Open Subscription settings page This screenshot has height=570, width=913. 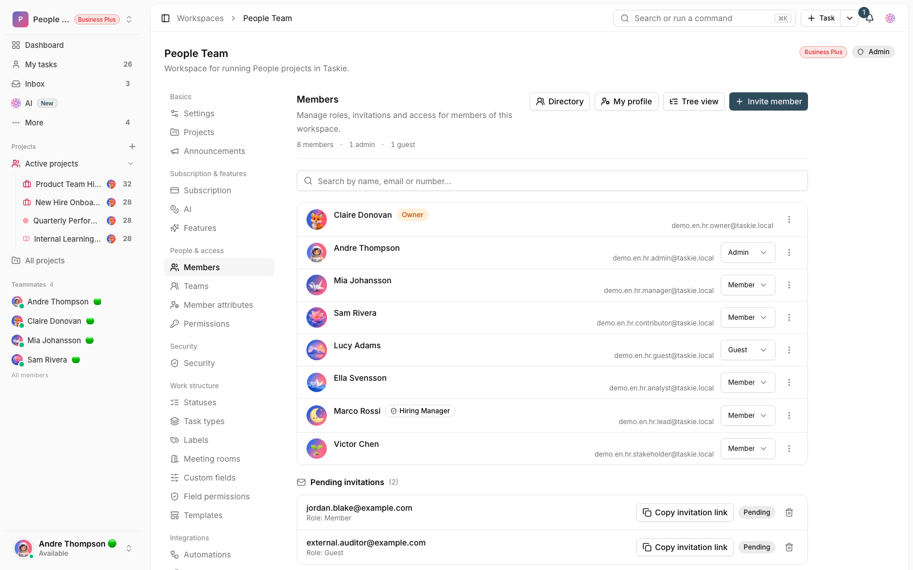219,190
